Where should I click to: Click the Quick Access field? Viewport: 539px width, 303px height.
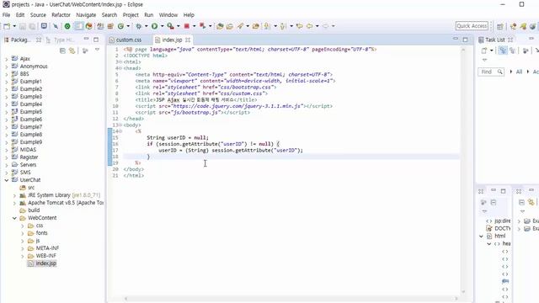[x=472, y=26]
